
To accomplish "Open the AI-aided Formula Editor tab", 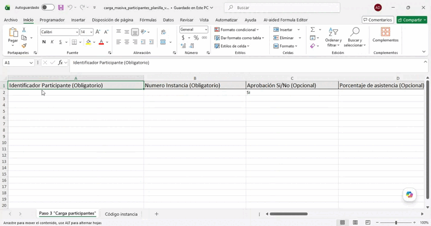I will tap(286, 20).
